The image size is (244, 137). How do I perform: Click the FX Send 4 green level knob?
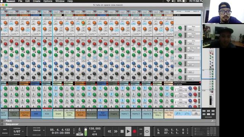point(180,49)
